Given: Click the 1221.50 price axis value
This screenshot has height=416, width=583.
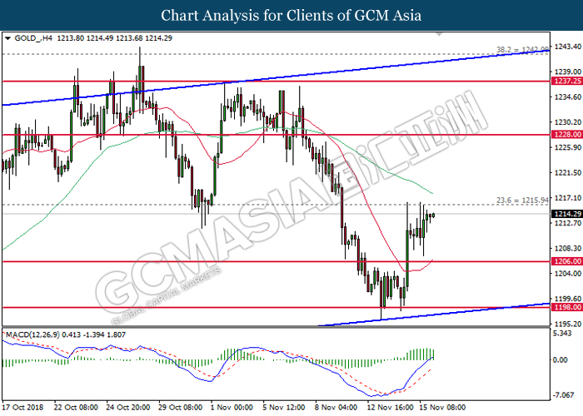Looking at the screenshot, I should [567, 173].
